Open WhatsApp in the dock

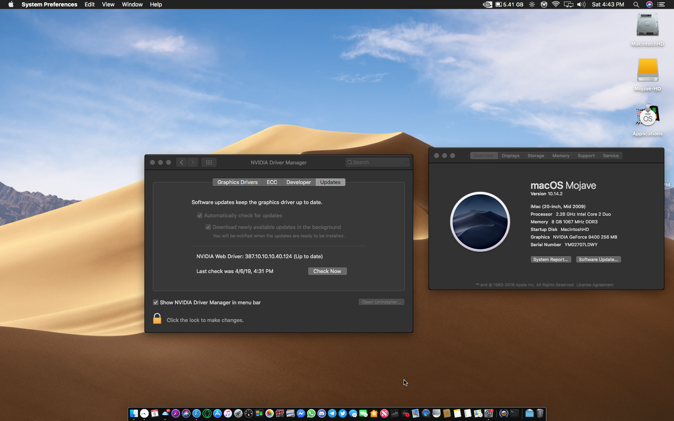click(x=311, y=413)
